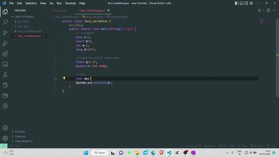279x157 pixels.
Task: Click the editor minimap
Action: pos(267,21)
